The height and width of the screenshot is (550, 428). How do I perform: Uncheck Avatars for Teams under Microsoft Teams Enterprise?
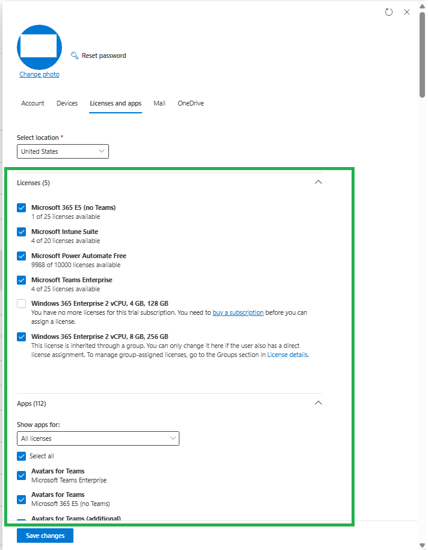coord(21,476)
